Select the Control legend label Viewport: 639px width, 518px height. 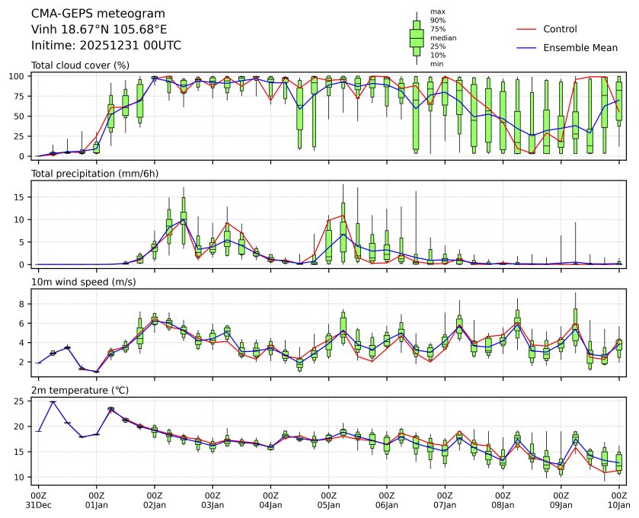(x=560, y=29)
